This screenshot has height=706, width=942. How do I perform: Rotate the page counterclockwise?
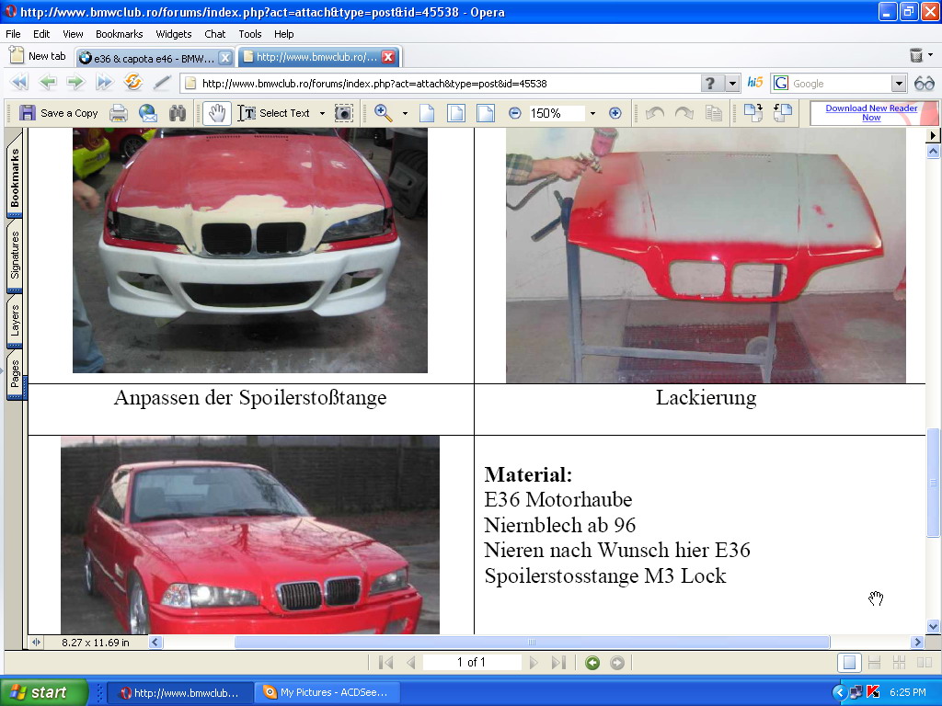click(x=655, y=113)
